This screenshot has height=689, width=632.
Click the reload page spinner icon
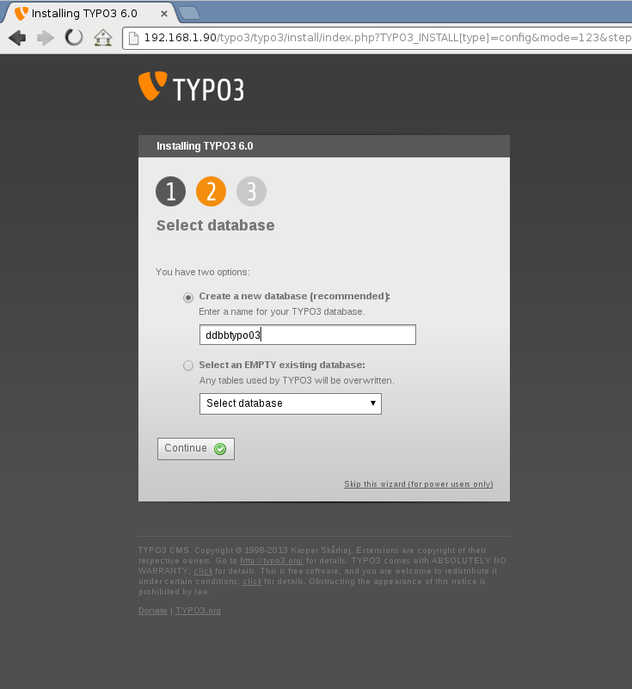pyautogui.click(x=74, y=38)
